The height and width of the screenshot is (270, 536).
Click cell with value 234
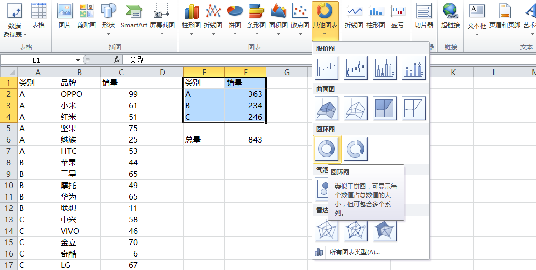coord(245,106)
